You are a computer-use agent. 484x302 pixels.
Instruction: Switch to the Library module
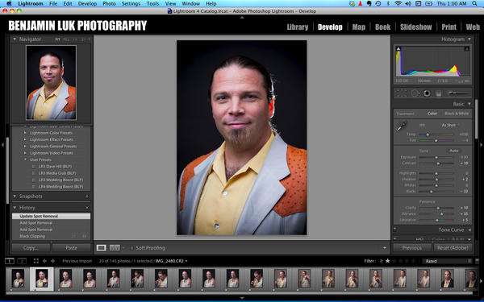pyautogui.click(x=298, y=27)
